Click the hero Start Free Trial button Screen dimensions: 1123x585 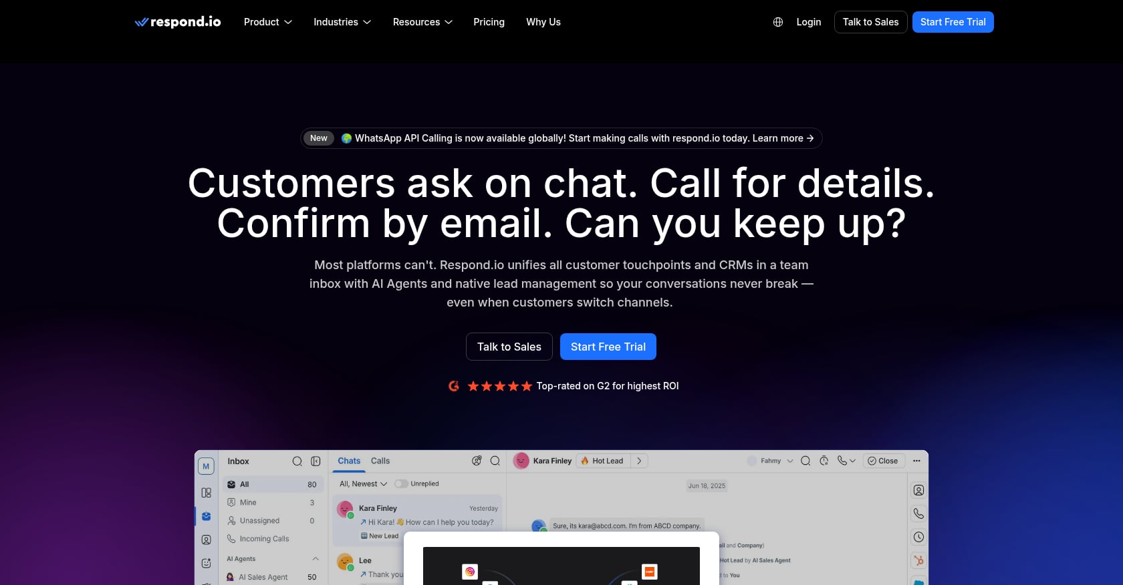tap(608, 347)
